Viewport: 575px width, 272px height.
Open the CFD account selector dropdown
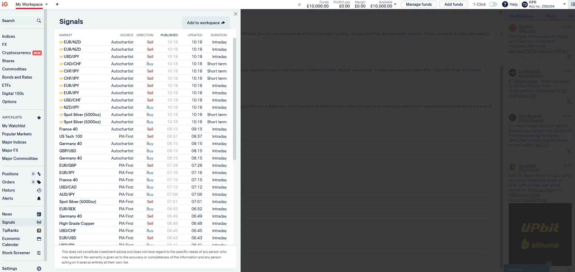click(x=565, y=4)
